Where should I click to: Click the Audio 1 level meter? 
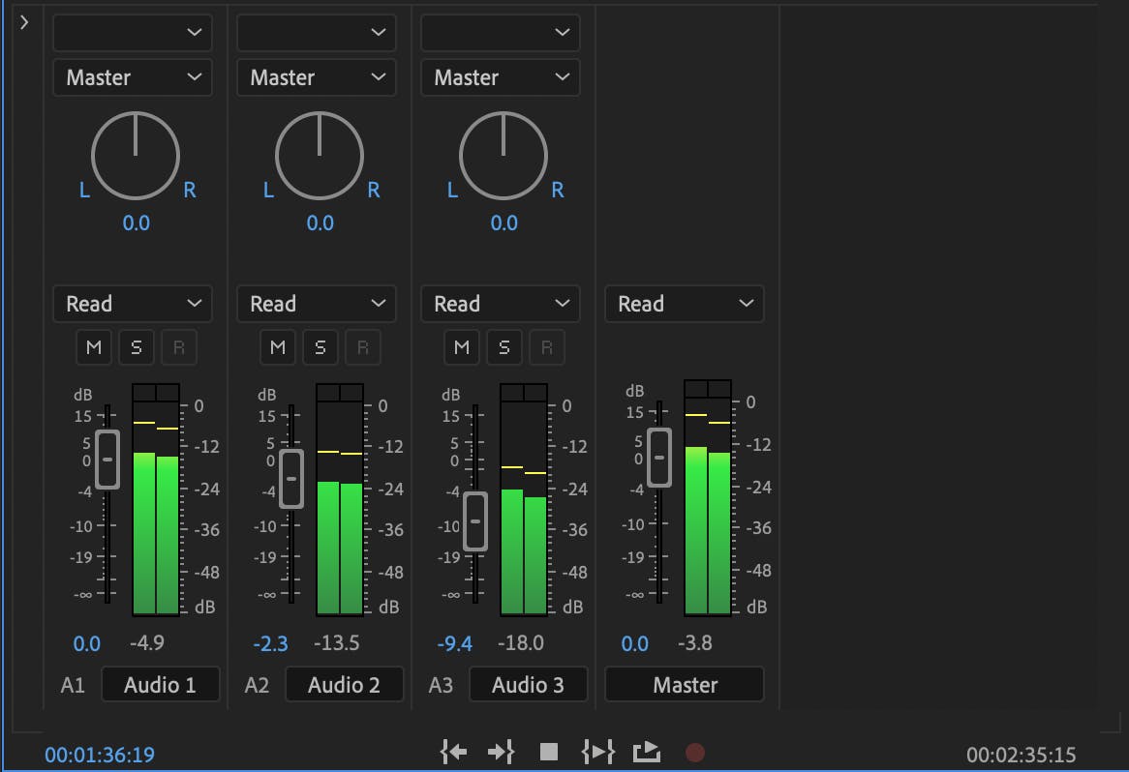[156, 500]
